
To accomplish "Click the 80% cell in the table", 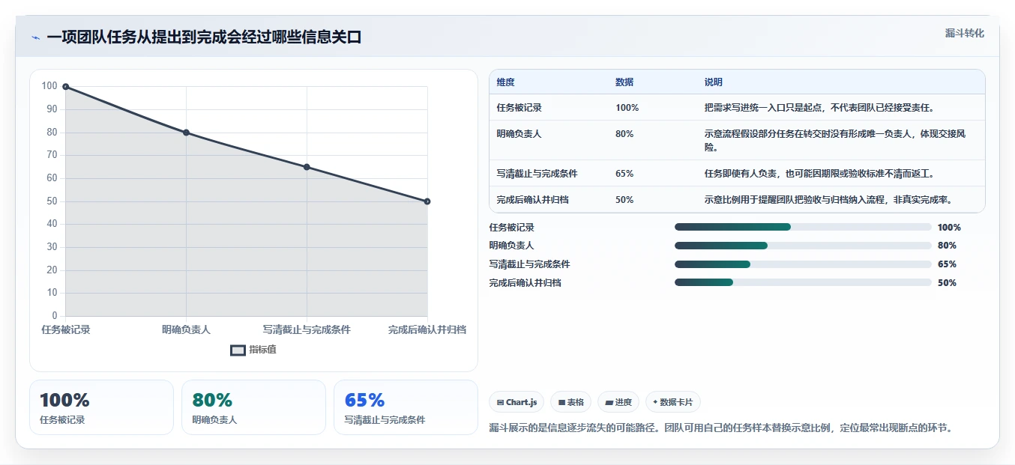I will [624, 134].
